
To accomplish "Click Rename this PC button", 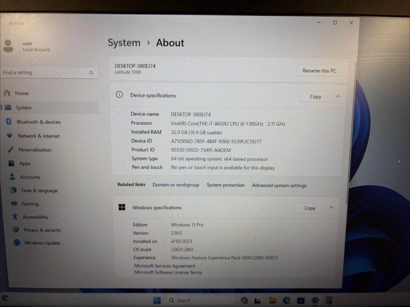I will (319, 71).
